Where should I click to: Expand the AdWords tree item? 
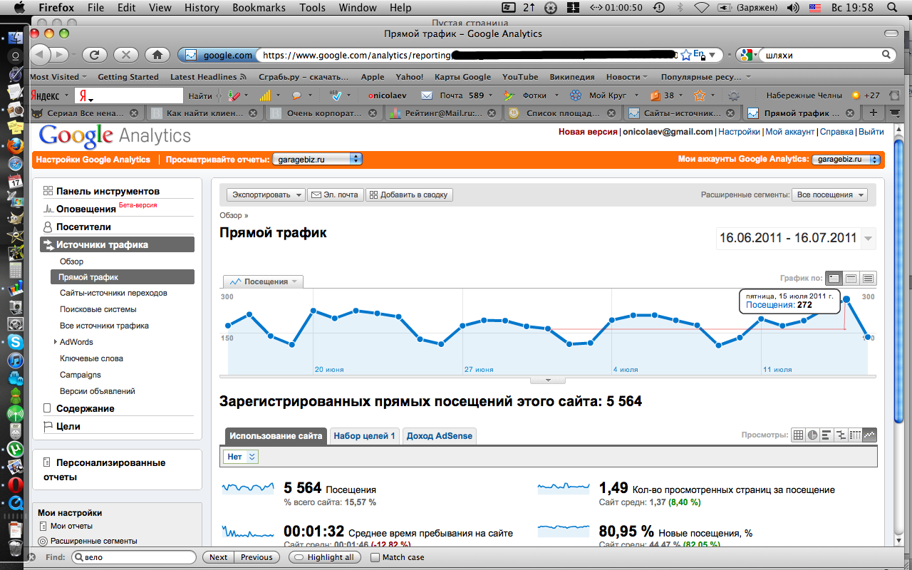click(x=56, y=343)
